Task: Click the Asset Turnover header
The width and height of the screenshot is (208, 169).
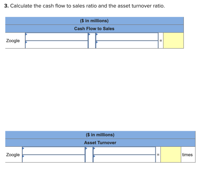Action: click(x=100, y=143)
